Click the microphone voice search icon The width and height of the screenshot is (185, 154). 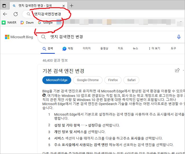tap(179, 37)
